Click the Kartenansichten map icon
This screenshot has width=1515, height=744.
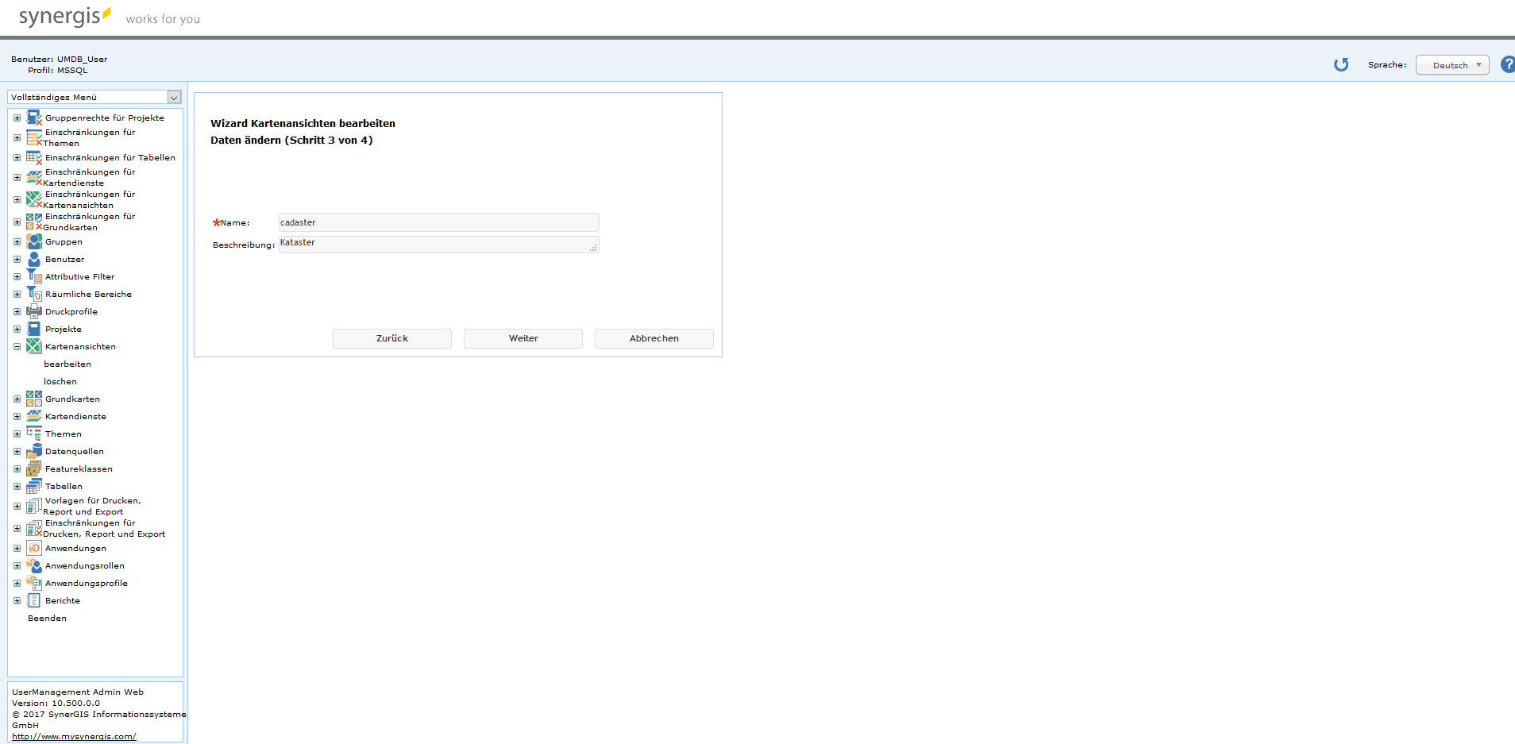(x=34, y=346)
